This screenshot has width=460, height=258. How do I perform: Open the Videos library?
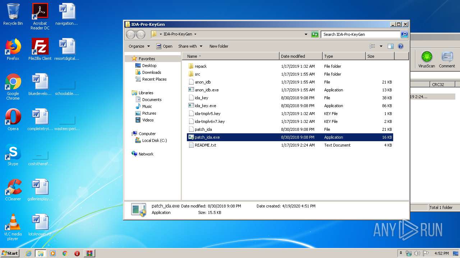point(148,120)
